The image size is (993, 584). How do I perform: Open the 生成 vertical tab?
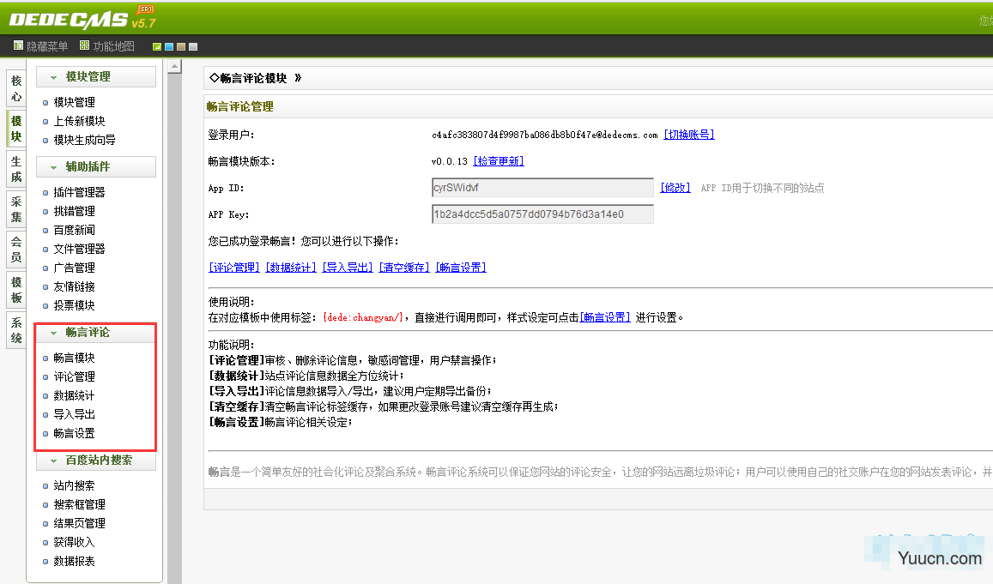[x=15, y=169]
